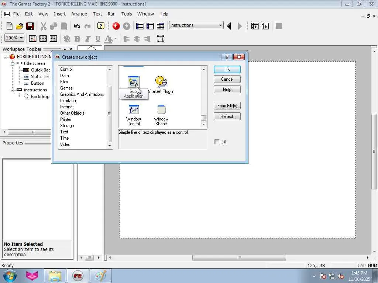378x283 pixels.
Task: Select the Interface category
Action: 68,101
